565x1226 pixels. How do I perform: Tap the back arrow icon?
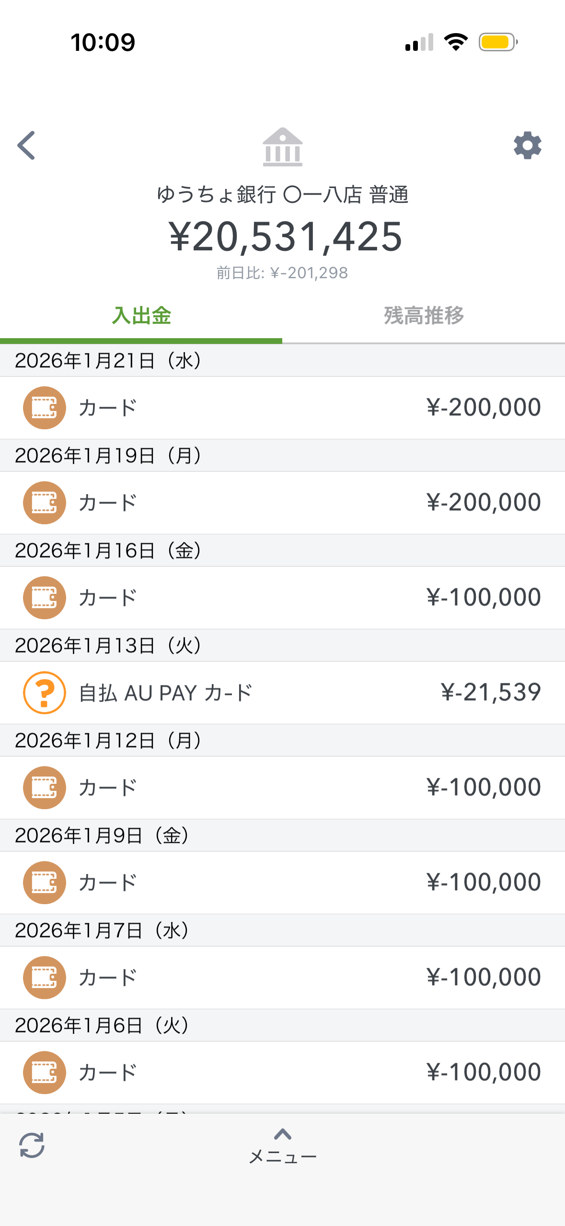27,145
